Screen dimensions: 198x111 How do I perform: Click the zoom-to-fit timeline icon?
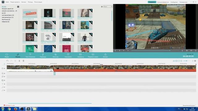tap(176, 61)
